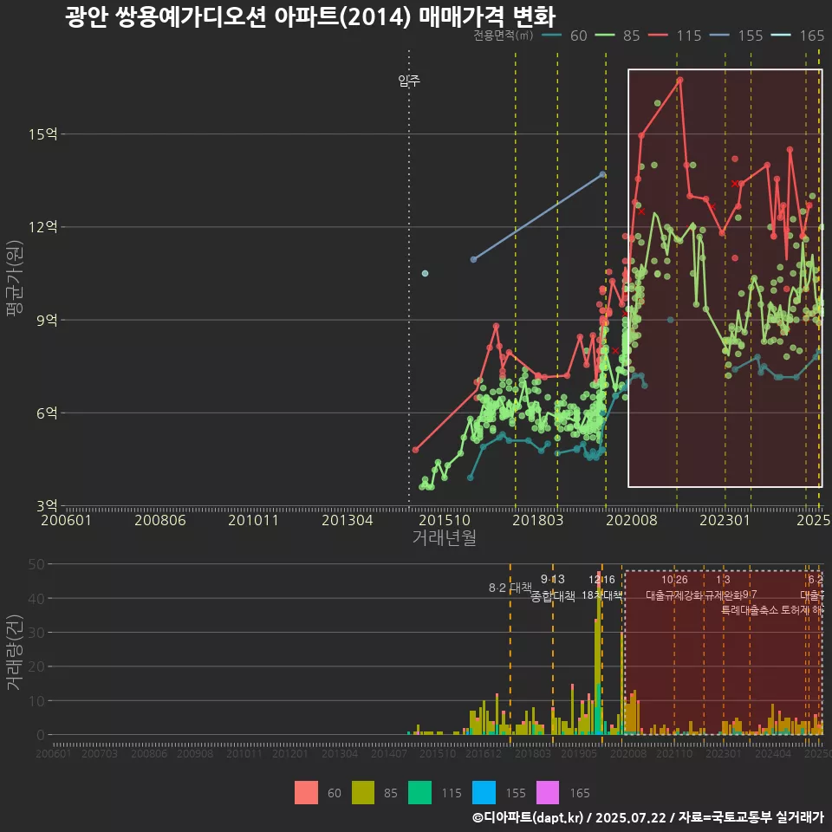Select the 115 line entry in price legend
Viewport: 832px width, 832px height.
[x=675, y=36]
